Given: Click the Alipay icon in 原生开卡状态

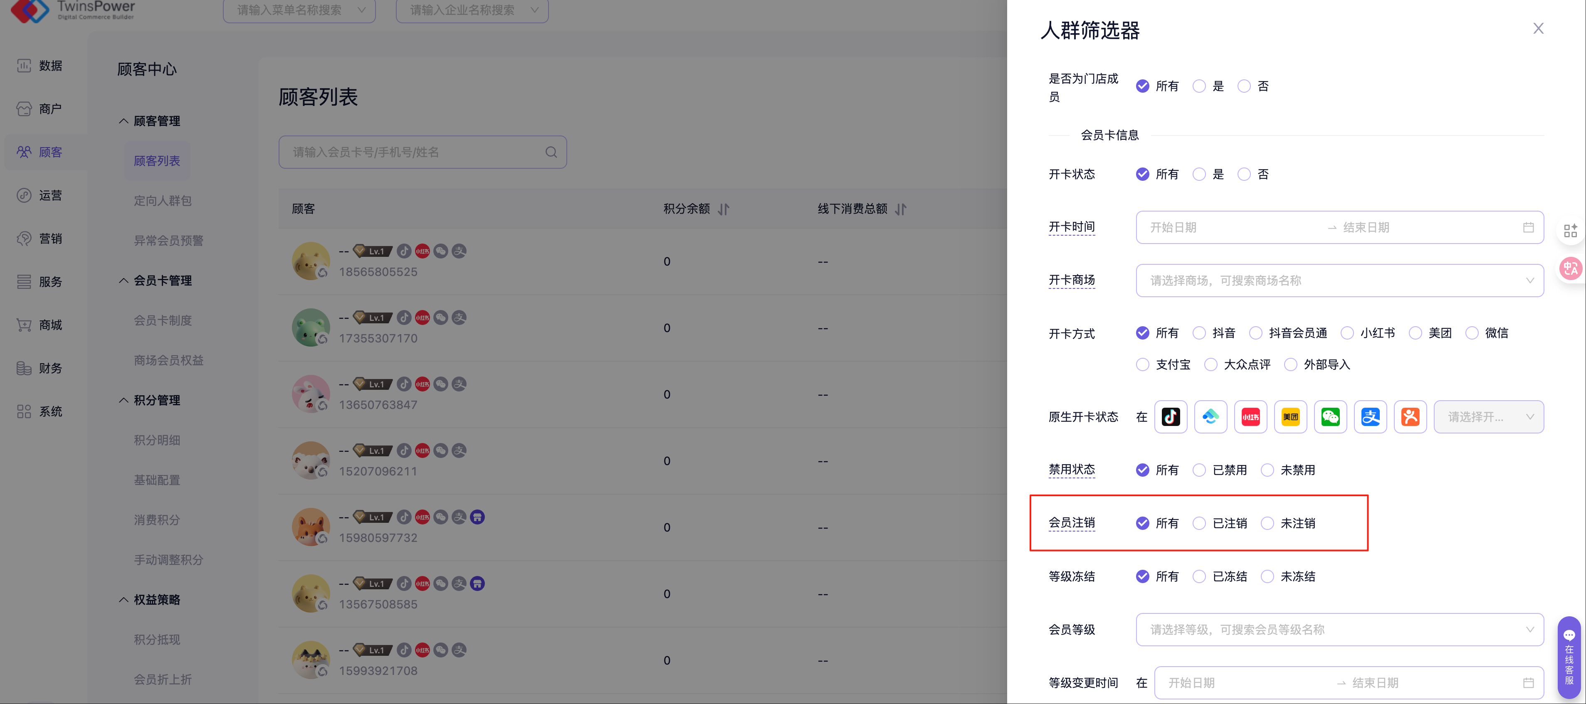Looking at the screenshot, I should (x=1370, y=416).
